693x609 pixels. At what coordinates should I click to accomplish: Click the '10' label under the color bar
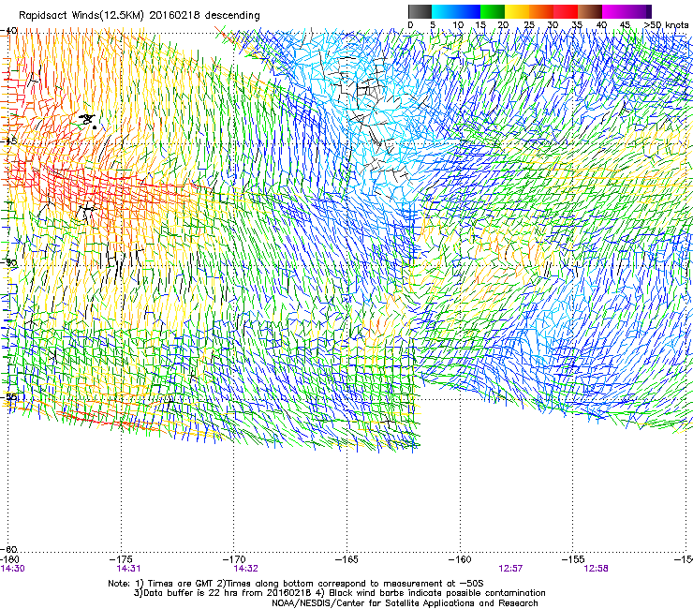pos(458,25)
